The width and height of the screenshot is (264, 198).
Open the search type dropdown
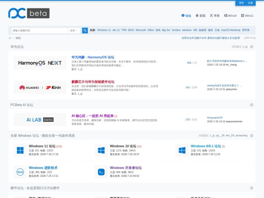tap(73, 30)
